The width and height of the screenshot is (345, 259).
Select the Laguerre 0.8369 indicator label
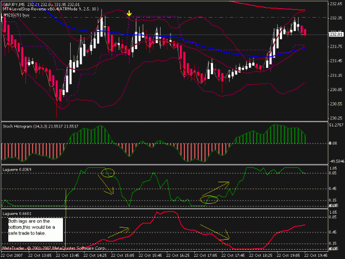(17, 170)
